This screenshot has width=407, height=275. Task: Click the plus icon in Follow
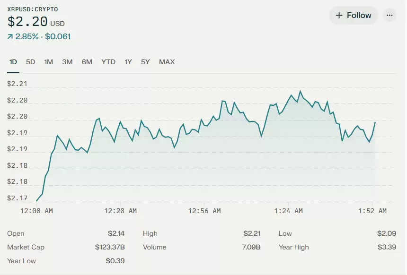[339, 15]
